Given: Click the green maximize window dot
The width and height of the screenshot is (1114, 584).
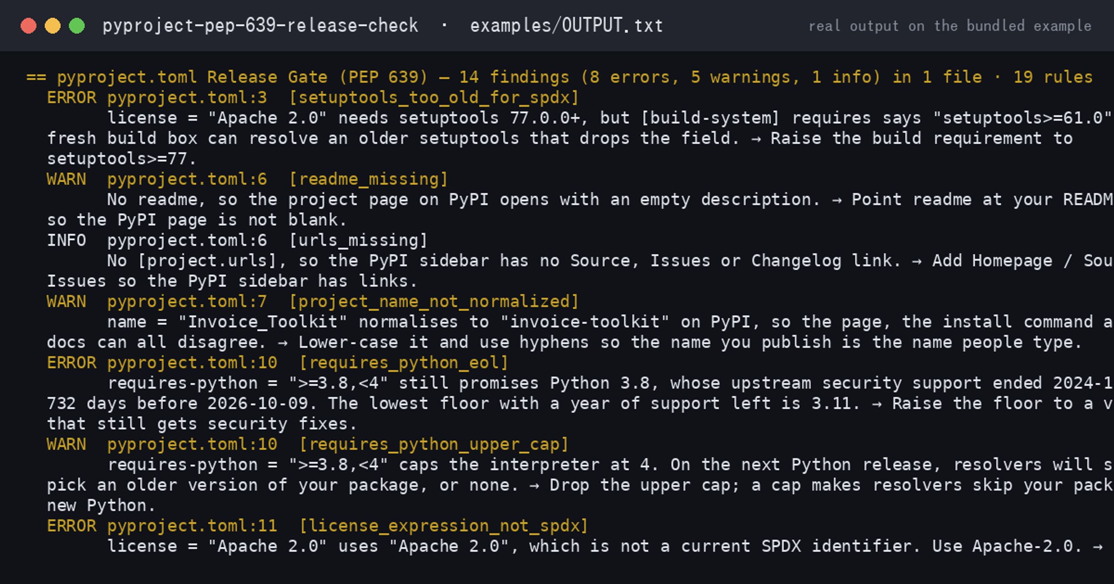Looking at the screenshot, I should pos(77,26).
